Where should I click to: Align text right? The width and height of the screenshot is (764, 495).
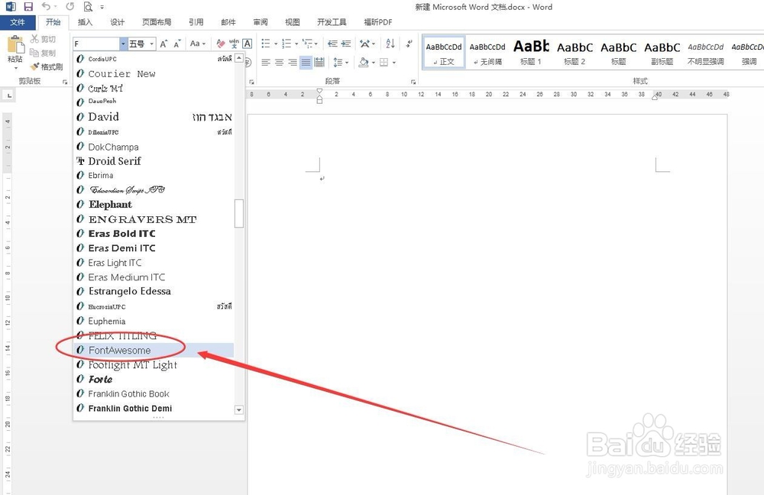(293, 63)
